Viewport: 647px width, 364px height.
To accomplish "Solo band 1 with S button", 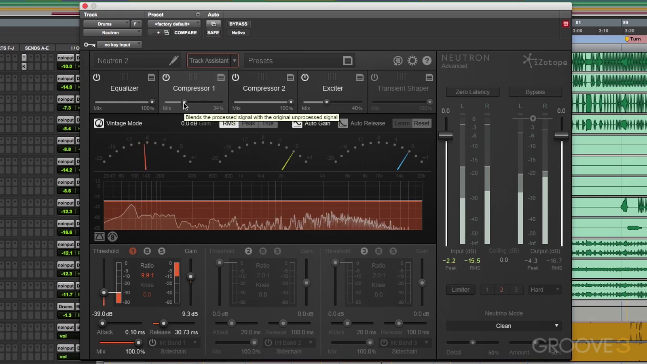I will [162, 251].
